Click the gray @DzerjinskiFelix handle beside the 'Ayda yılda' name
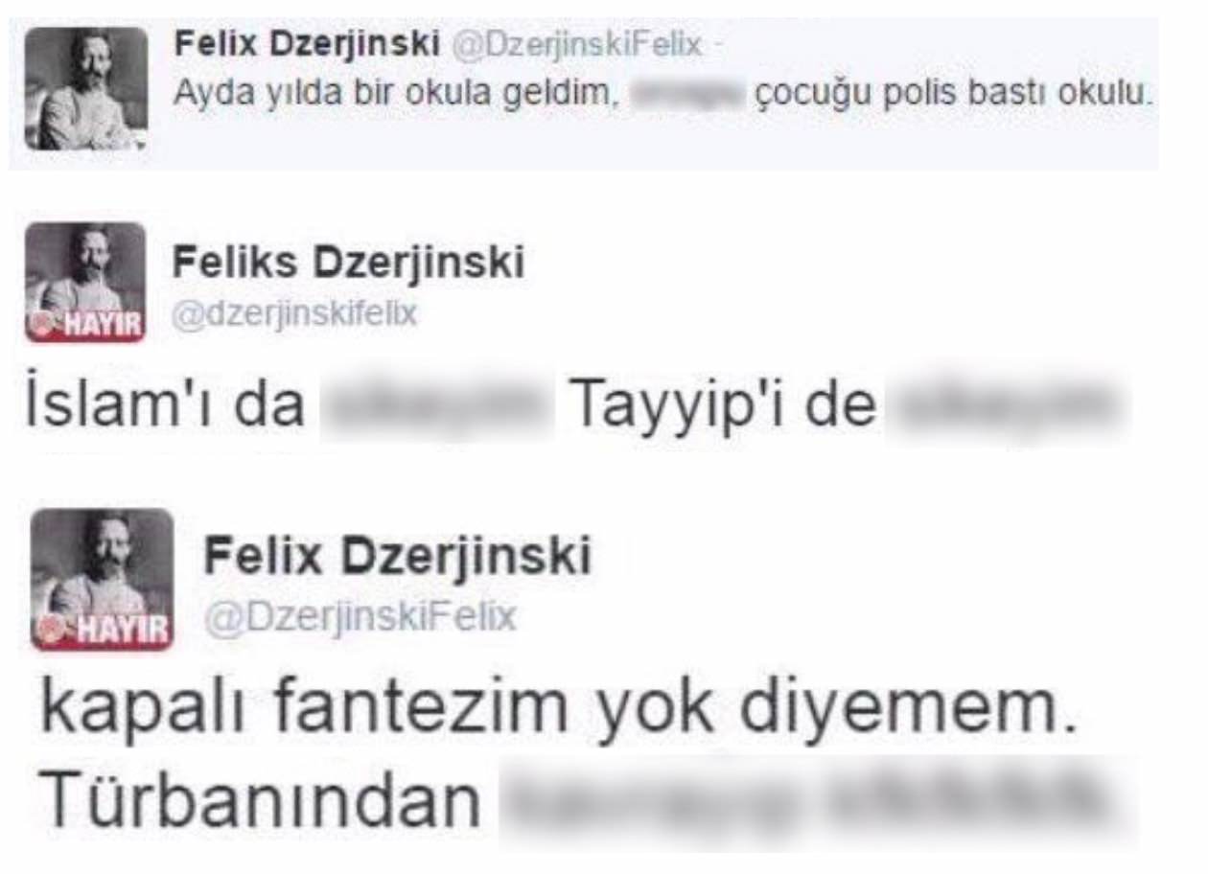This screenshot has height=874, width=1208. [570, 43]
